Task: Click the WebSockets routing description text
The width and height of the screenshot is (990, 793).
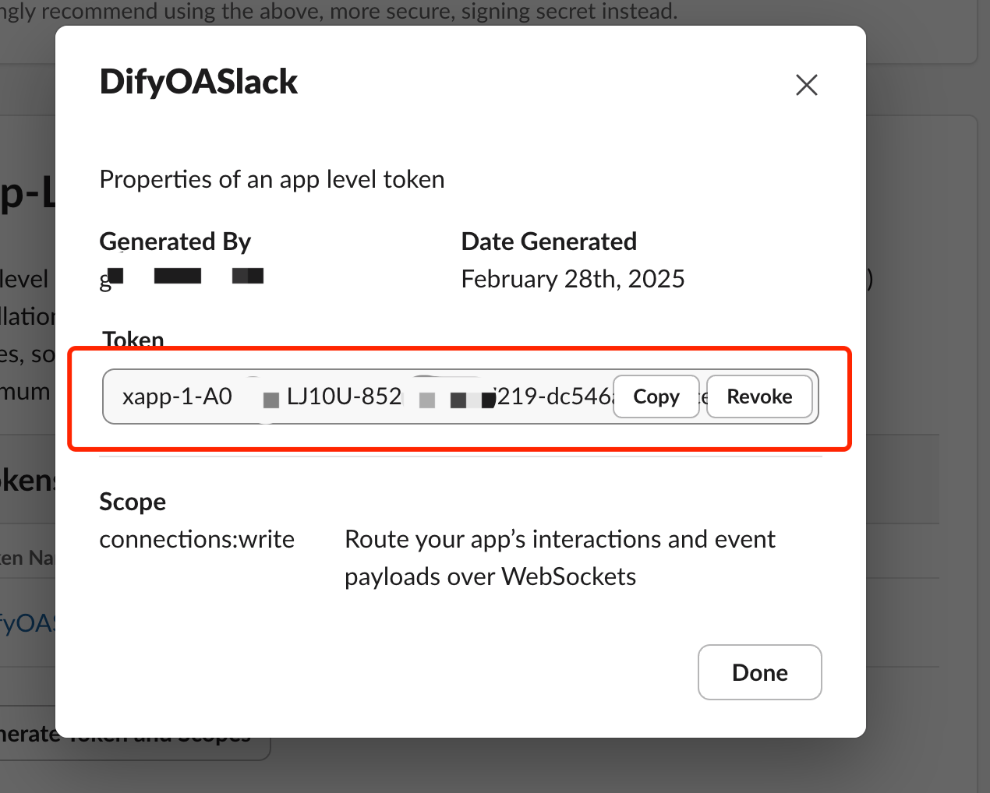Action: (560, 557)
